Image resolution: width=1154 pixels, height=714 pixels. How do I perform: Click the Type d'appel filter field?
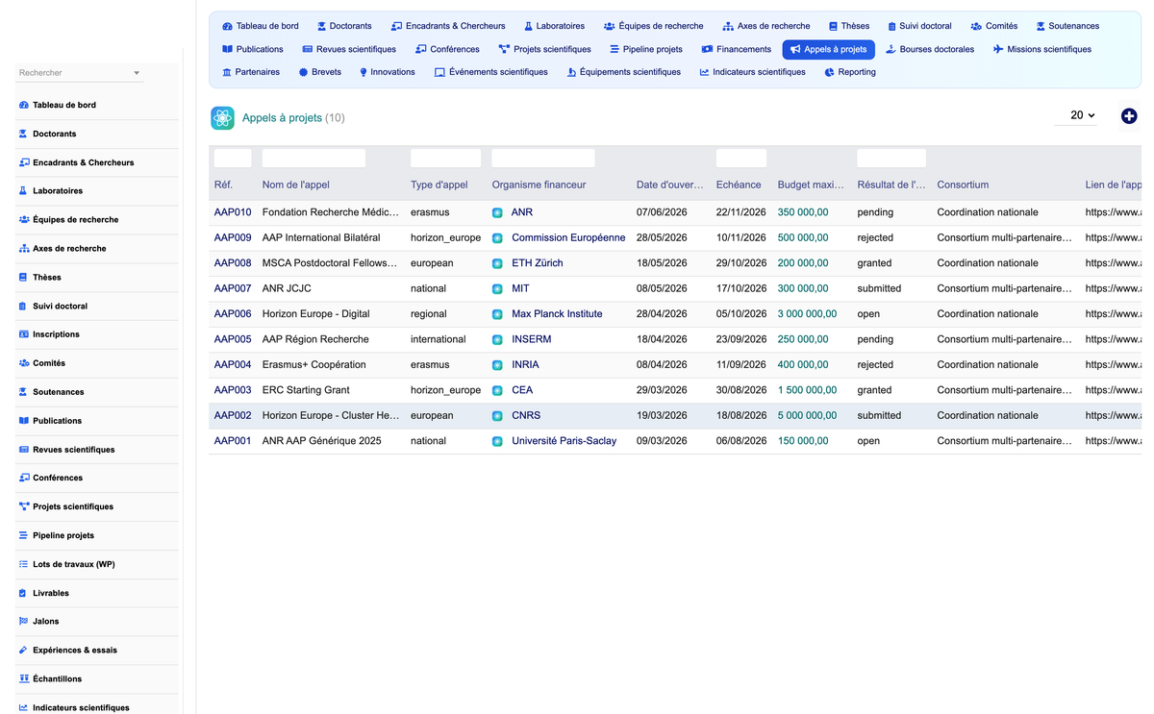[445, 159]
